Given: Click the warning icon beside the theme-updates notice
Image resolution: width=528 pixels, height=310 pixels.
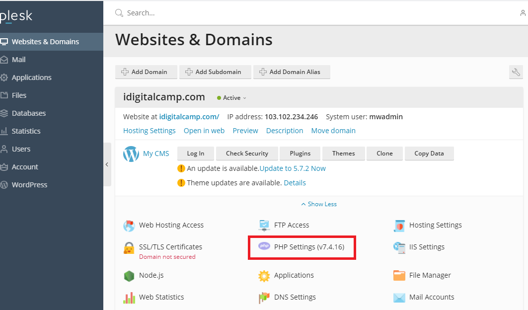Looking at the screenshot, I should coord(181,183).
